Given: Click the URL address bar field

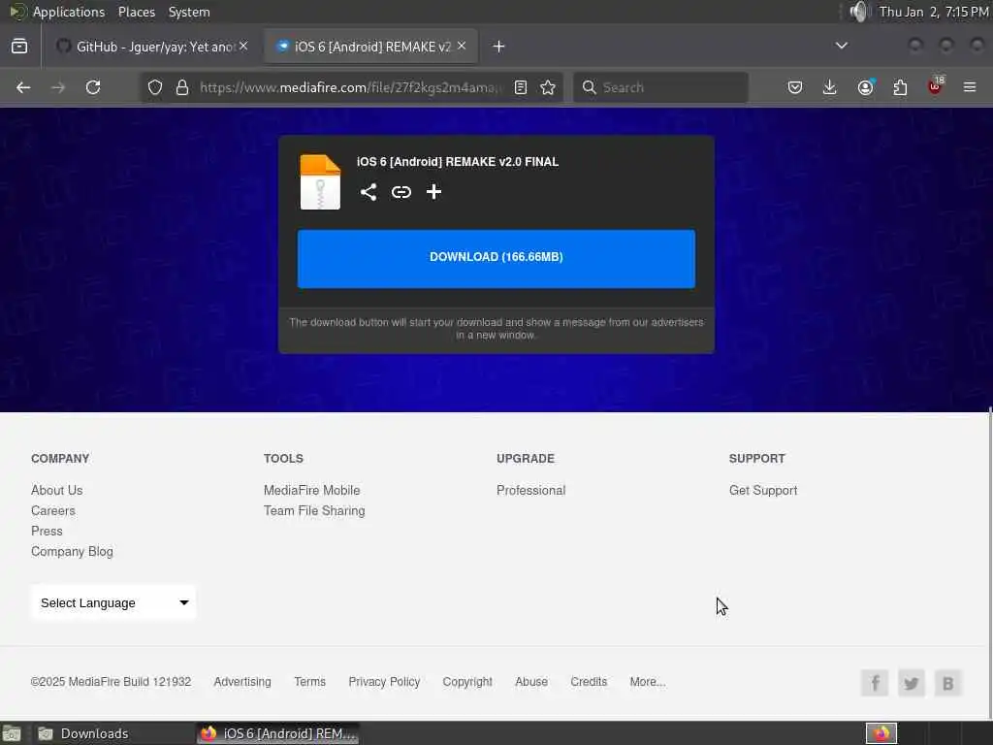Looking at the screenshot, I should tap(350, 87).
